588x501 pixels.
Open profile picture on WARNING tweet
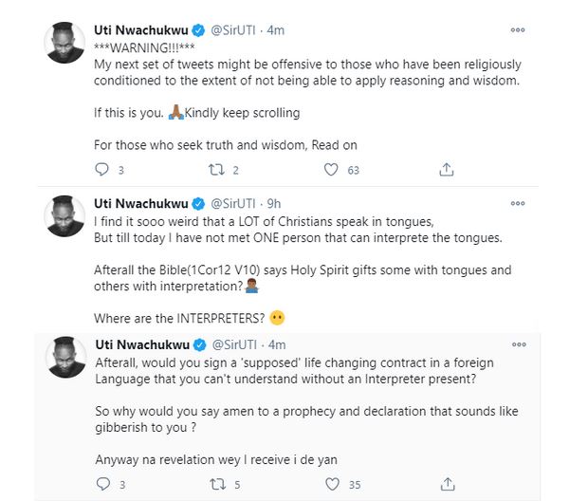point(65,41)
